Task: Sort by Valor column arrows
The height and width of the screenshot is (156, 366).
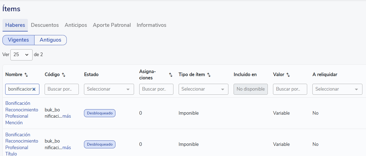Action: coord(288,75)
